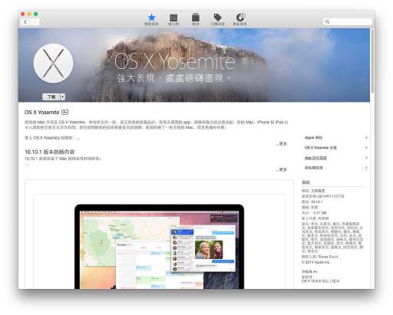The height and width of the screenshot is (315, 393).
Task: Click the 下載 download button
Action: click(x=51, y=97)
